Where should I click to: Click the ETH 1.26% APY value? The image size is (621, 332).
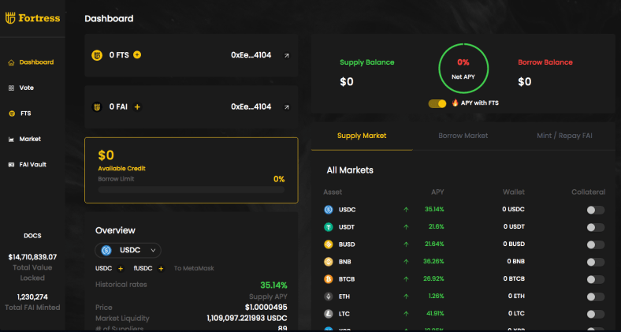436,296
